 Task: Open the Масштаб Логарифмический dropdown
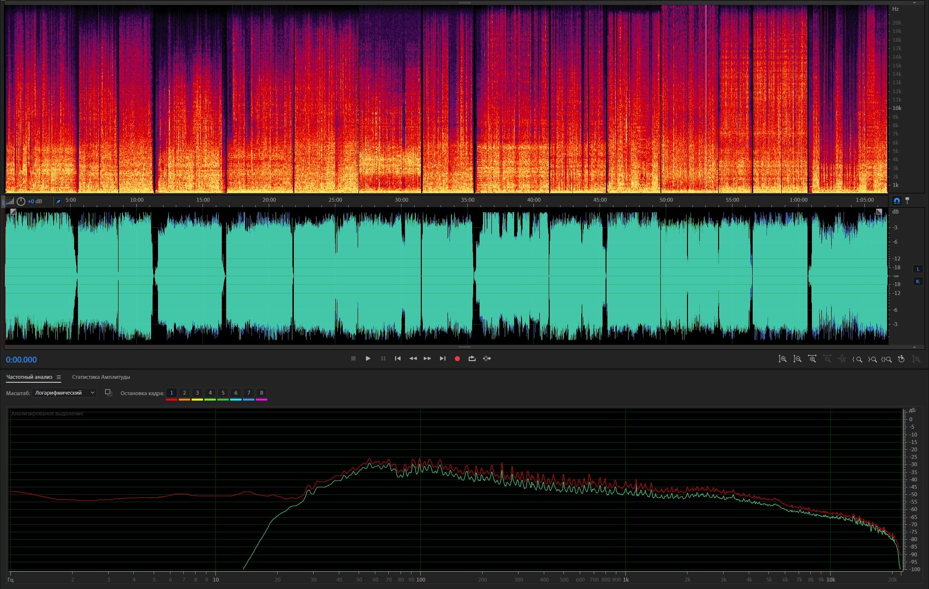(64, 393)
